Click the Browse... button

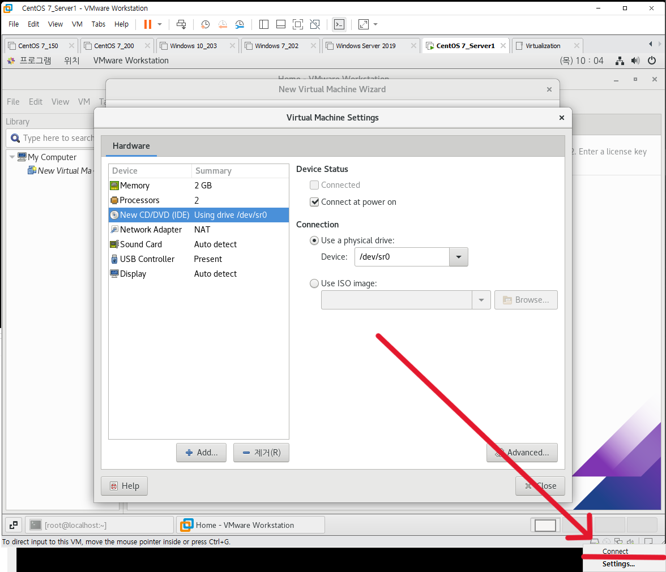526,300
